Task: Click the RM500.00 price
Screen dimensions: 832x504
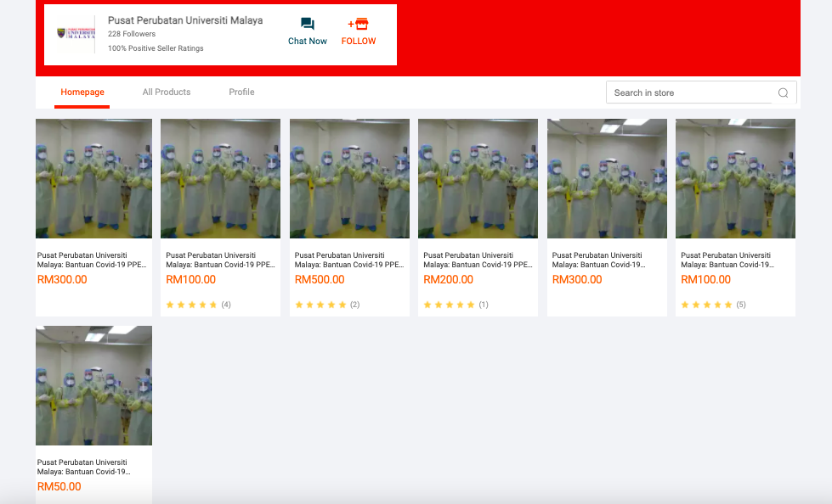Action: 320,279
